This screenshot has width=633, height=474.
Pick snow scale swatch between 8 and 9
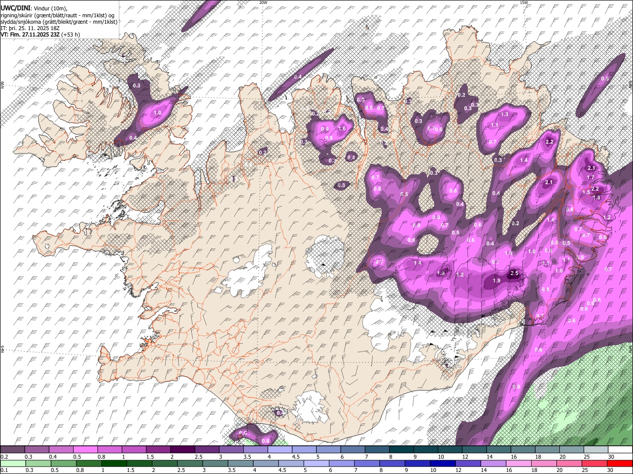pos(402,449)
